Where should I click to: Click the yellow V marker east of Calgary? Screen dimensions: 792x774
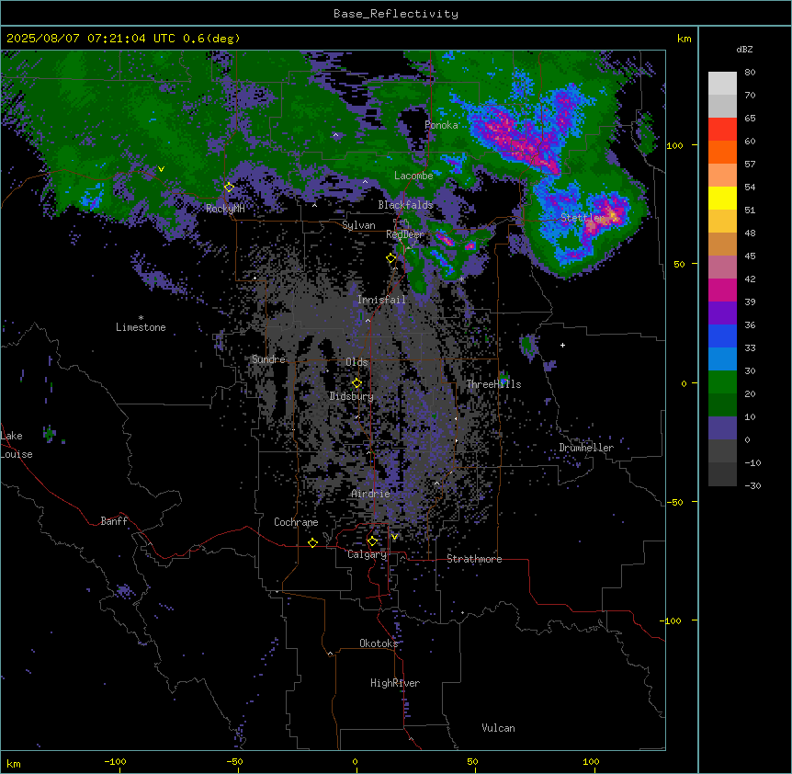tap(394, 537)
